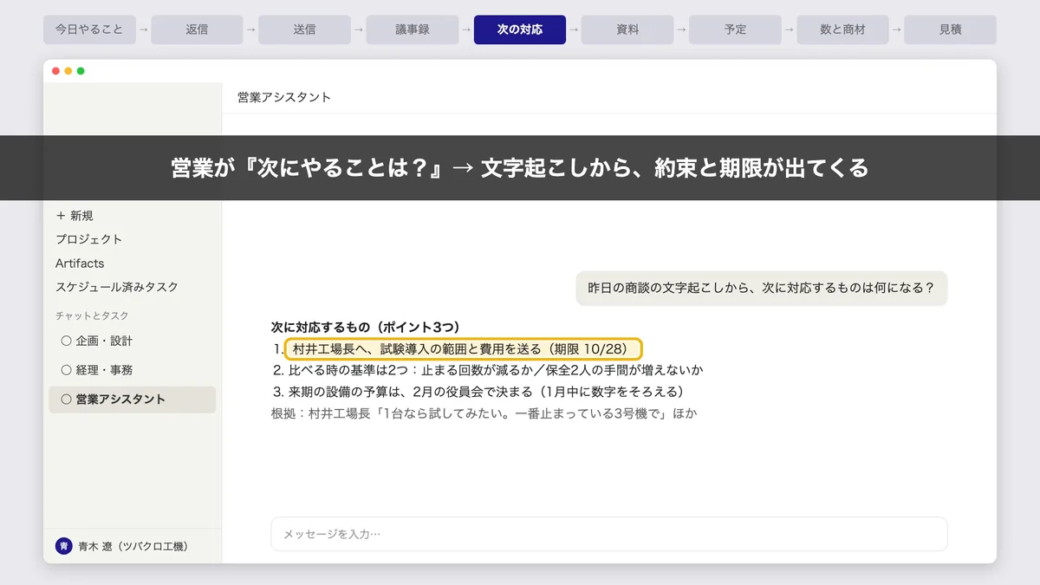Open the 営業アシスタント chat in sidebar
Screen dimensions: 1040x585
[132, 400]
